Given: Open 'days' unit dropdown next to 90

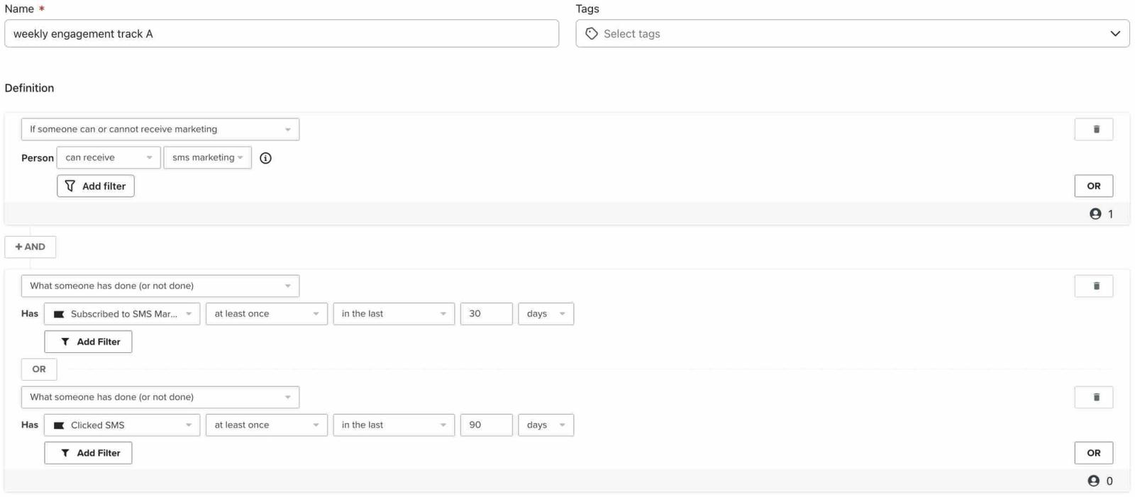Looking at the screenshot, I should (546, 425).
